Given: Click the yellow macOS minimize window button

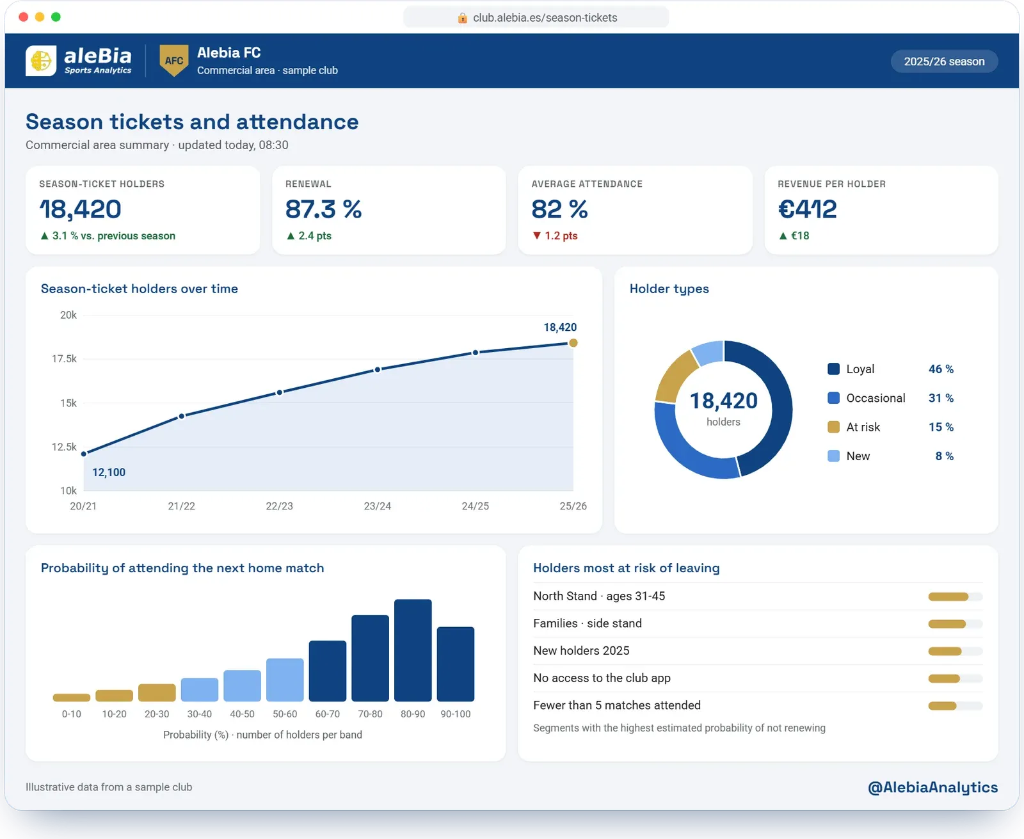Looking at the screenshot, I should (39, 17).
